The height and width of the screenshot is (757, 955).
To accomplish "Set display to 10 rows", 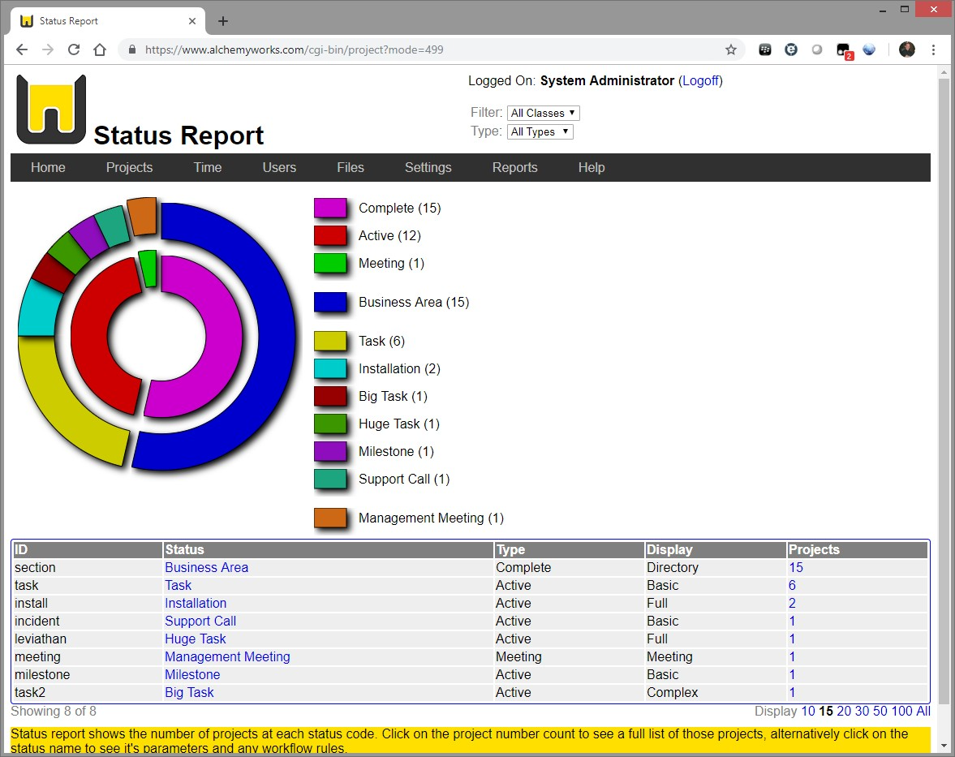I will (x=807, y=712).
